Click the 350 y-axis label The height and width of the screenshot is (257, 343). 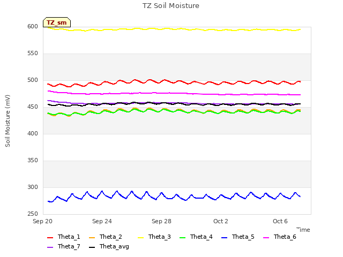coord(33,161)
